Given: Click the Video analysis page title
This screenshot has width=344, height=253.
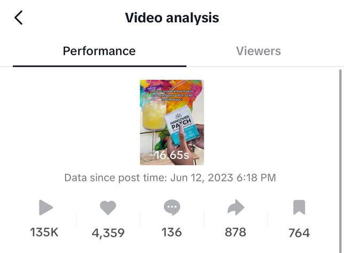Looking at the screenshot, I should (x=172, y=18).
